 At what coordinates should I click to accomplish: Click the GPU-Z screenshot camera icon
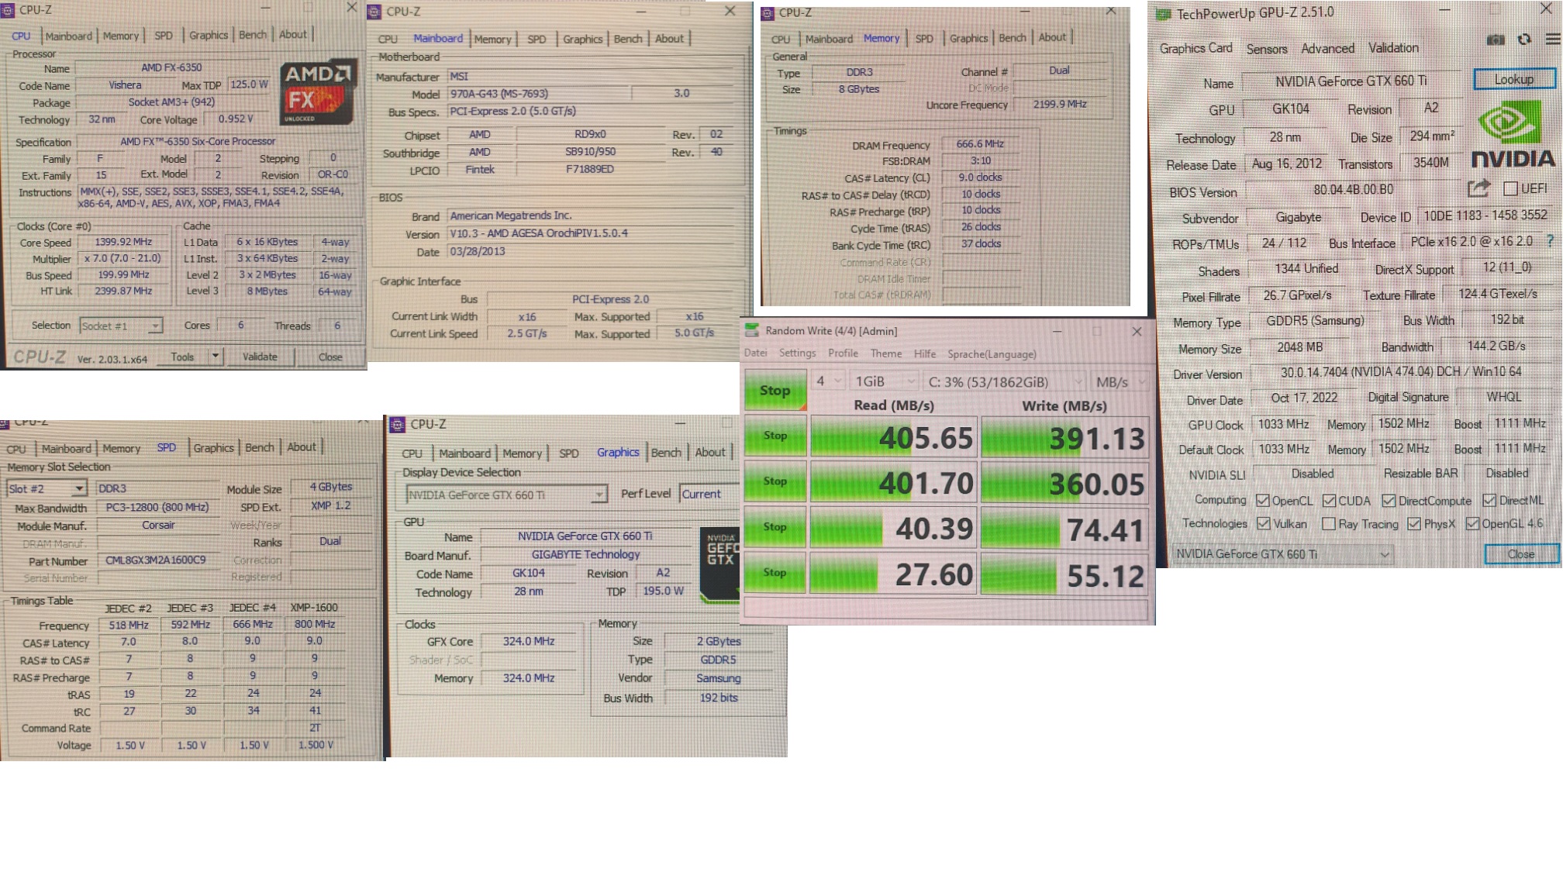(1496, 40)
